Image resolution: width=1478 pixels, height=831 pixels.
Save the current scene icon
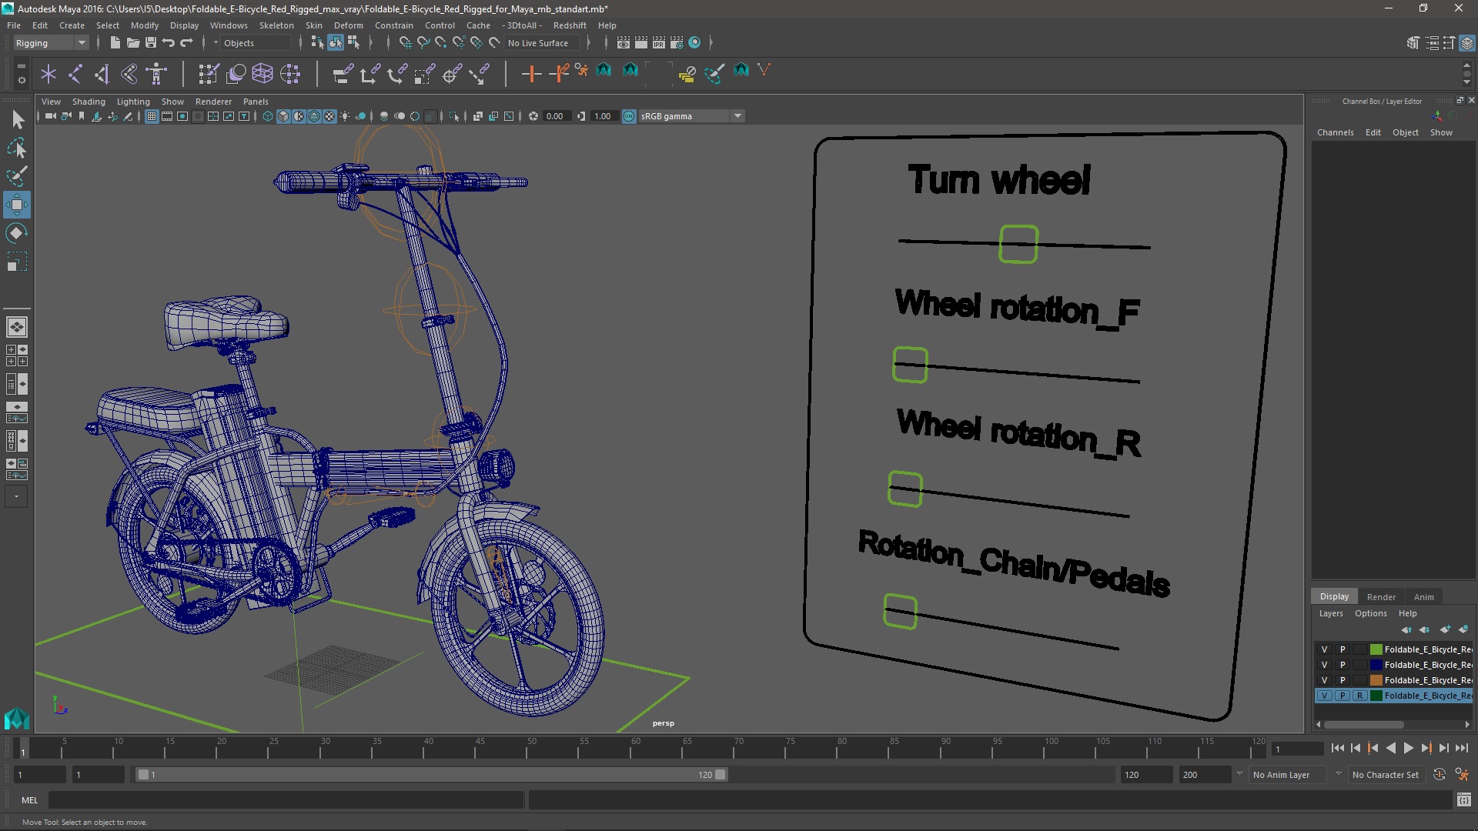coord(151,43)
